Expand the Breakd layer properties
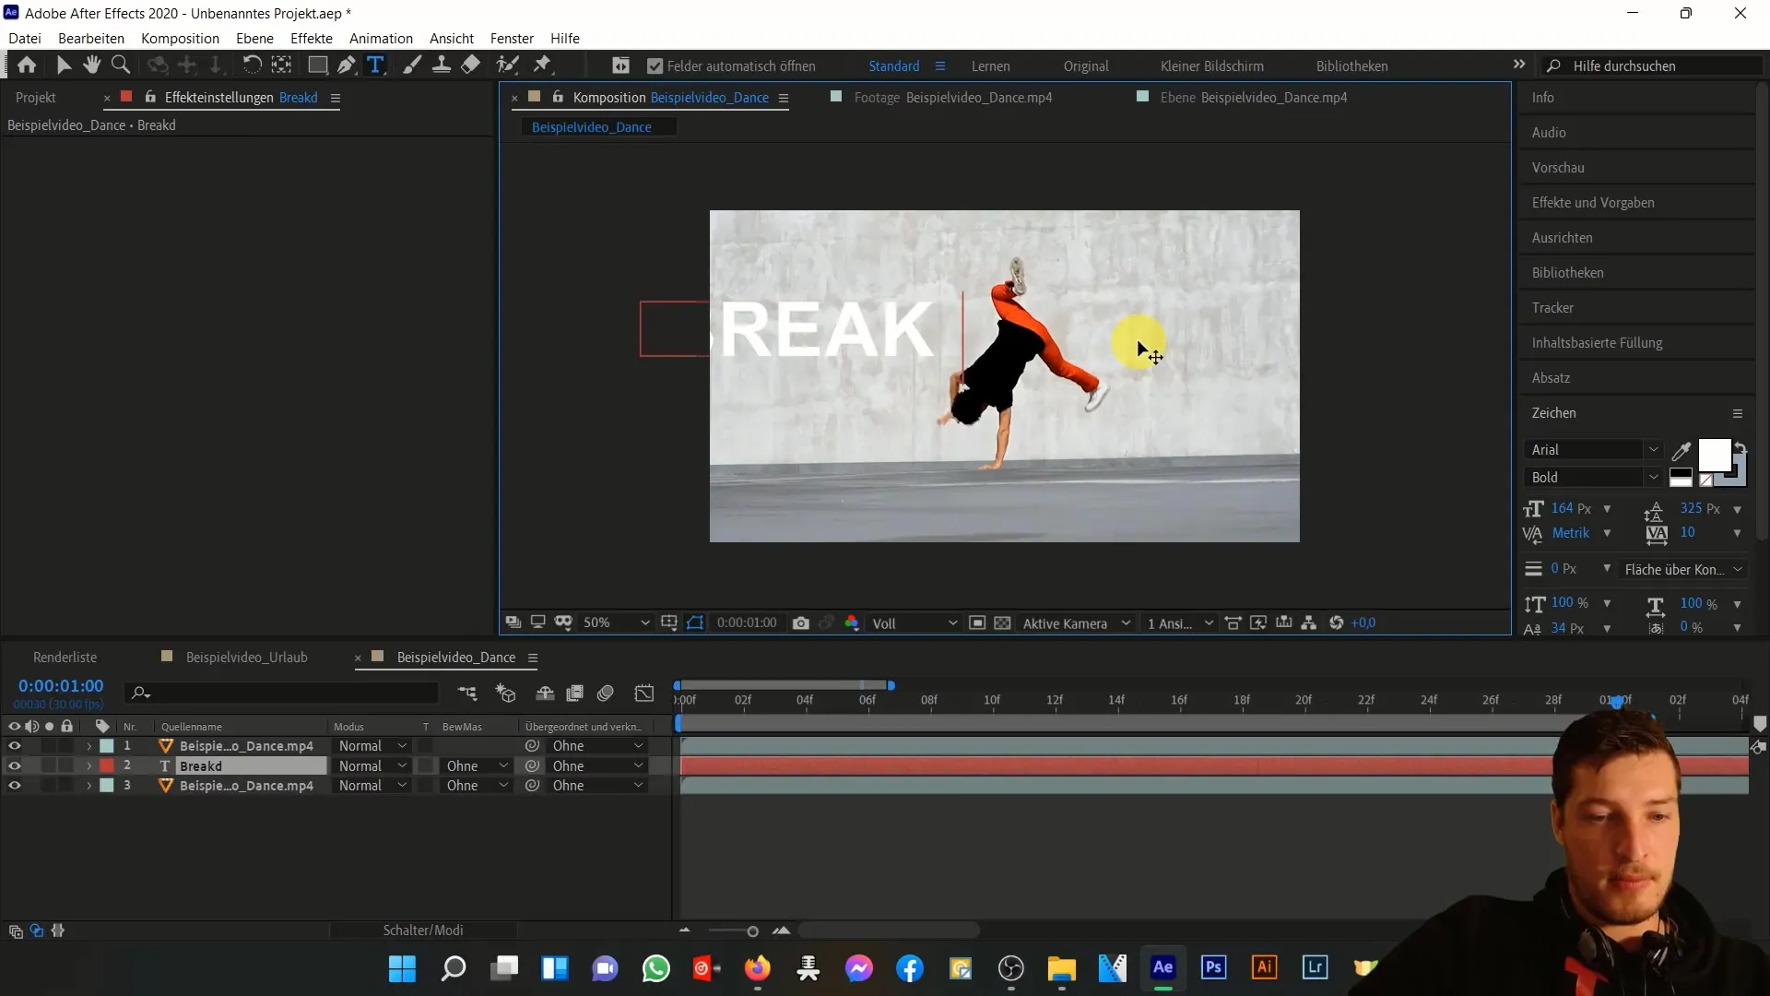This screenshot has height=996, width=1770. click(88, 765)
